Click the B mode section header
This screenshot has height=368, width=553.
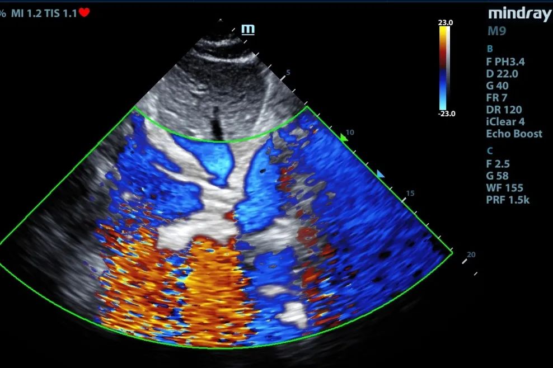(490, 49)
